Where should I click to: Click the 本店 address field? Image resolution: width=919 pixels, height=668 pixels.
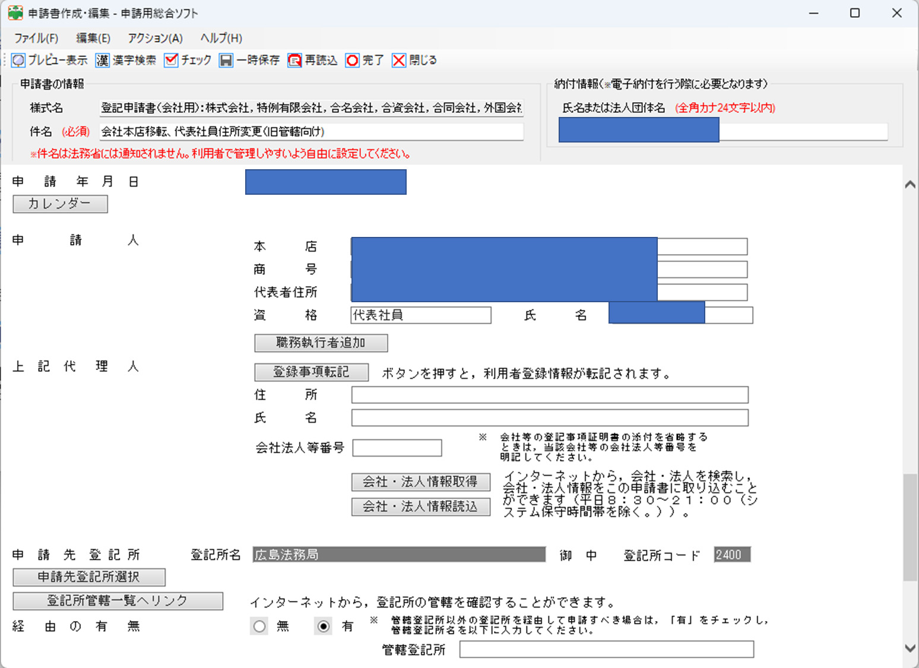[549, 246]
